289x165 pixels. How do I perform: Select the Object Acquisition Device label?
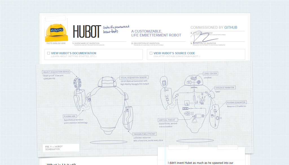coord(56,72)
